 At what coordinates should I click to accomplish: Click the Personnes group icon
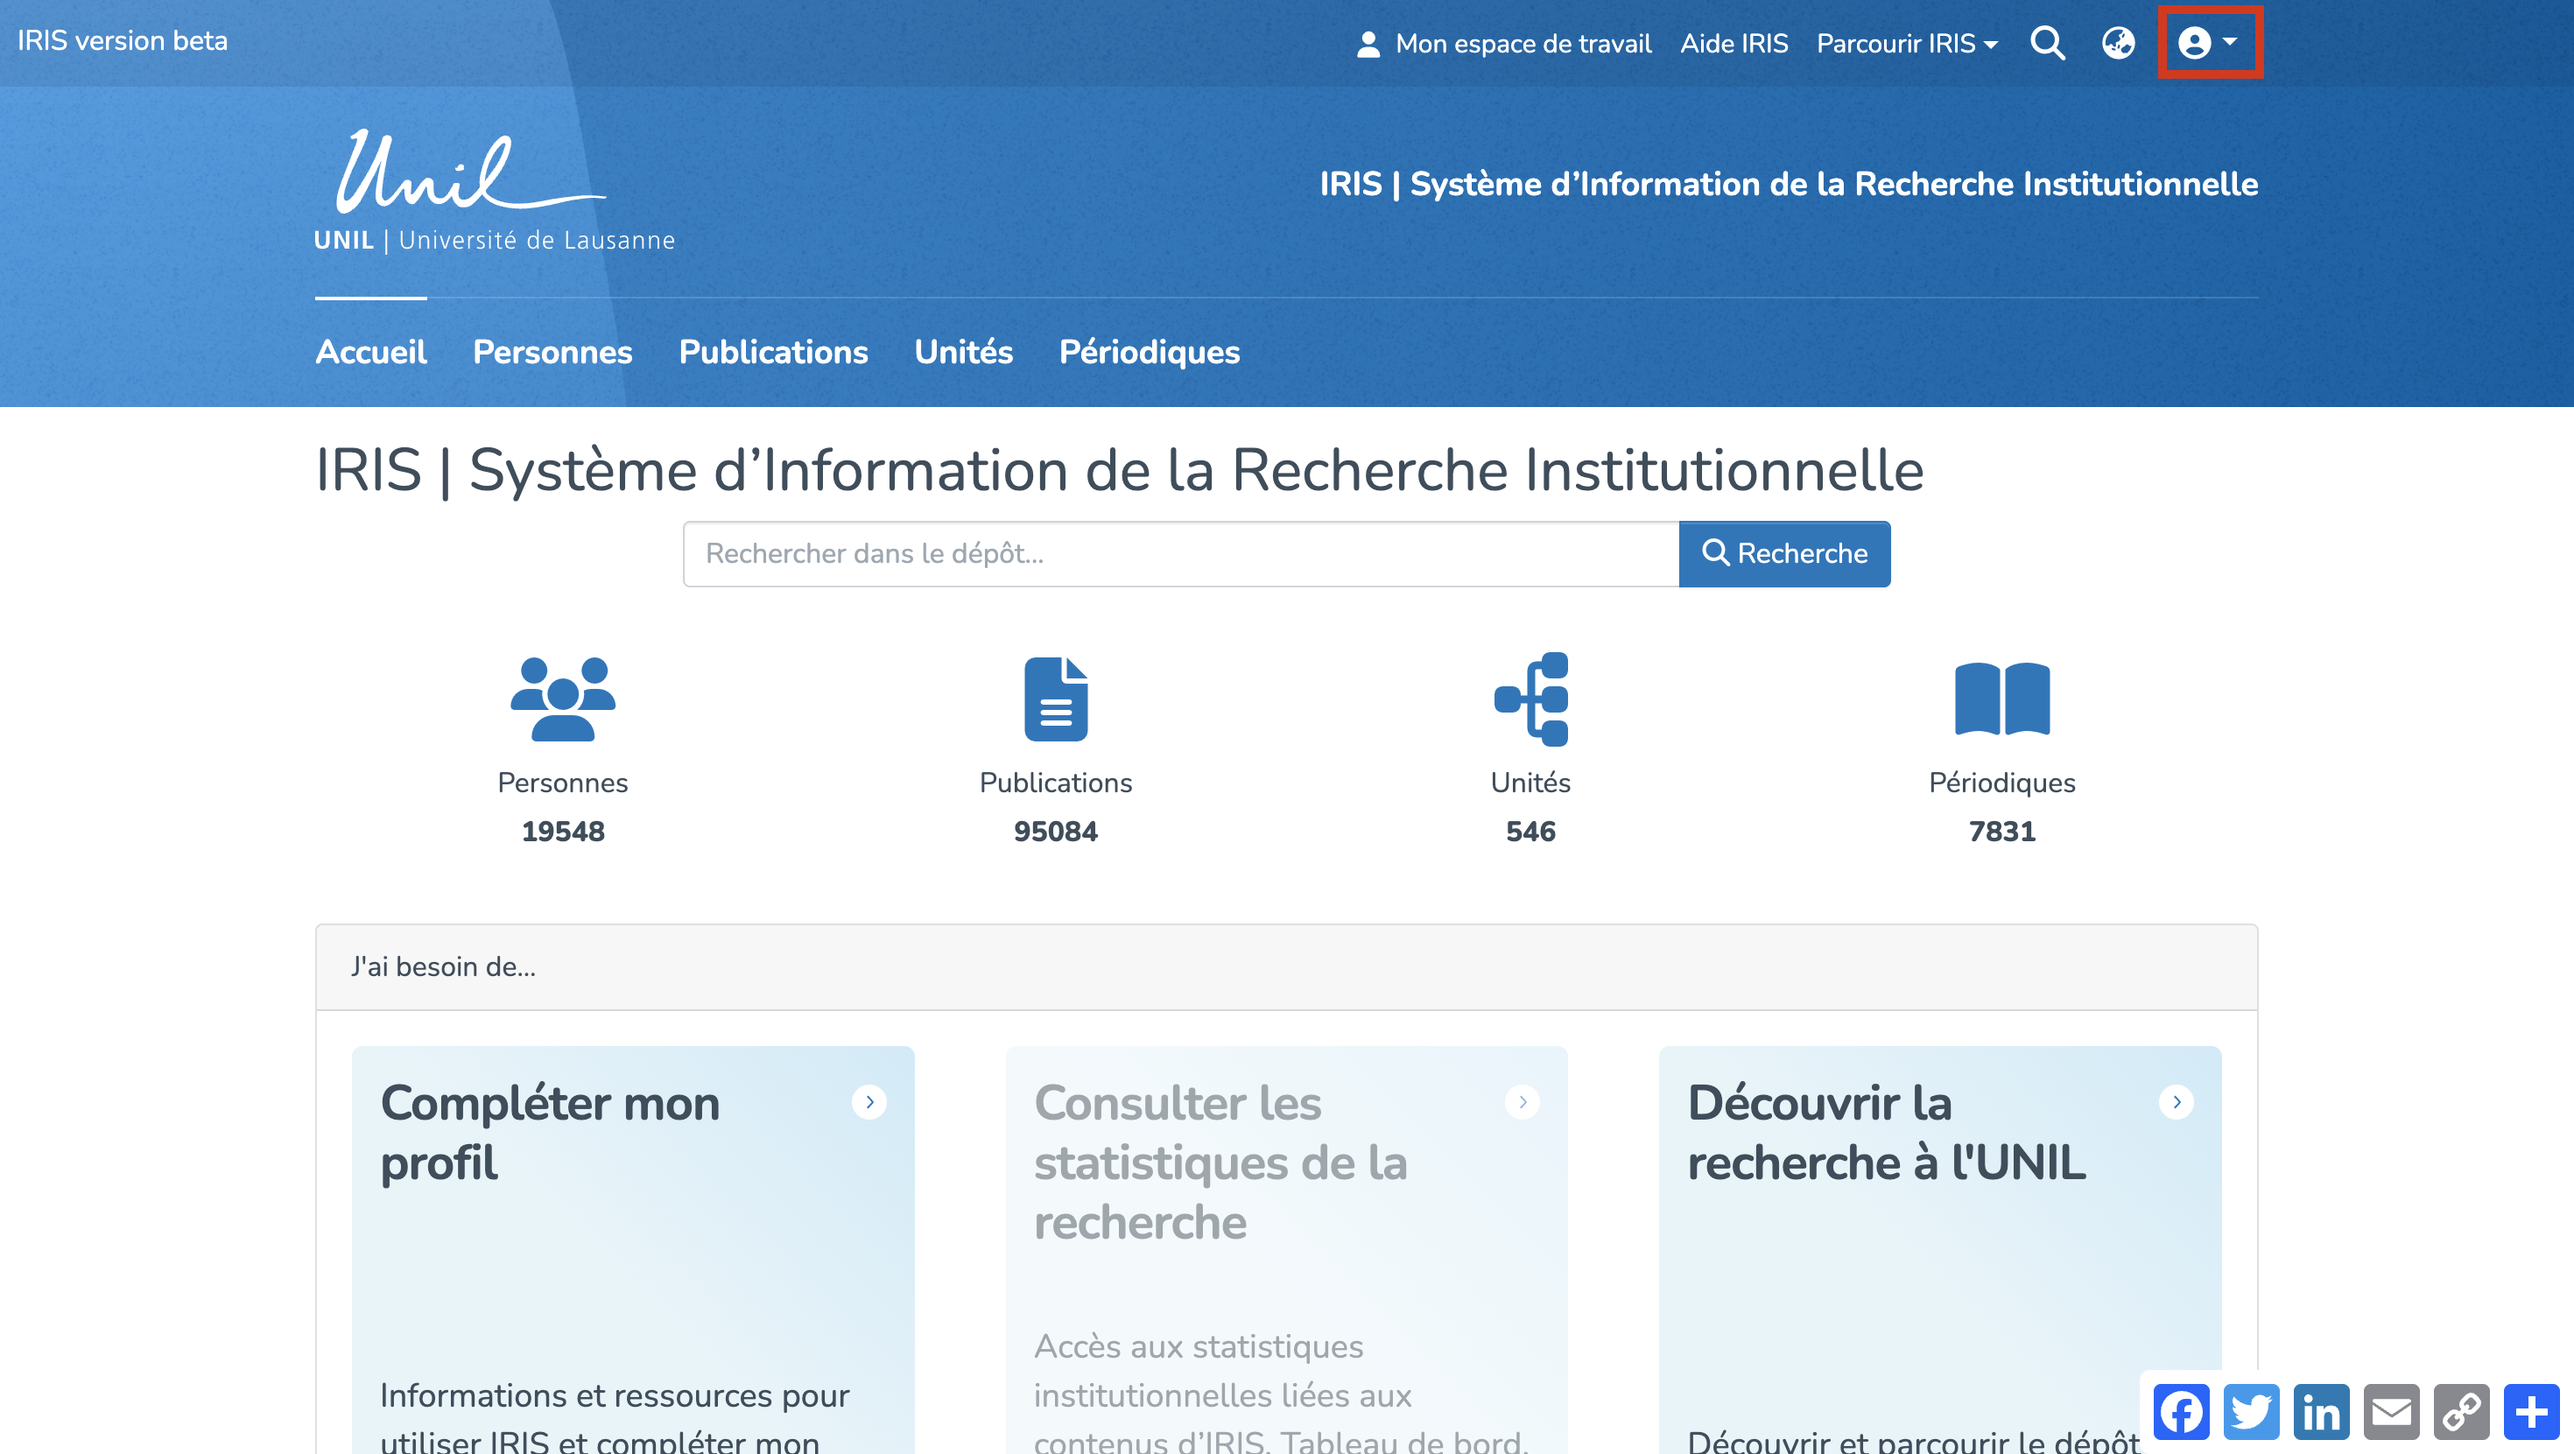click(563, 699)
